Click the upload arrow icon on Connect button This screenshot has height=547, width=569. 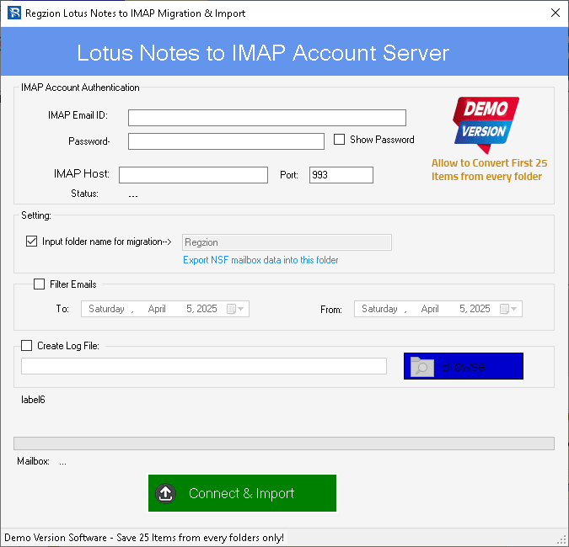click(166, 494)
